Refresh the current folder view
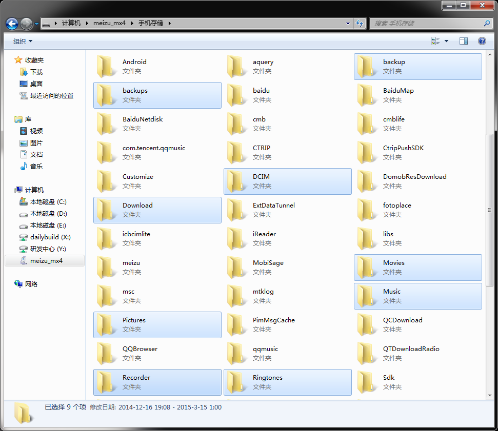The height and width of the screenshot is (431, 498). click(x=360, y=23)
